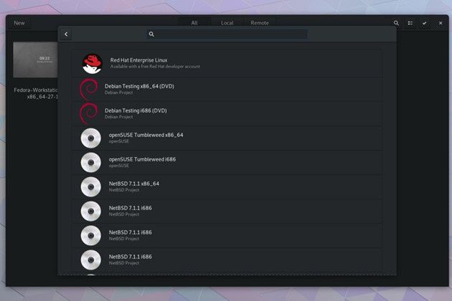Select the Debian Testing x86_64 swirl icon
The image size is (452, 301).
pos(89,89)
